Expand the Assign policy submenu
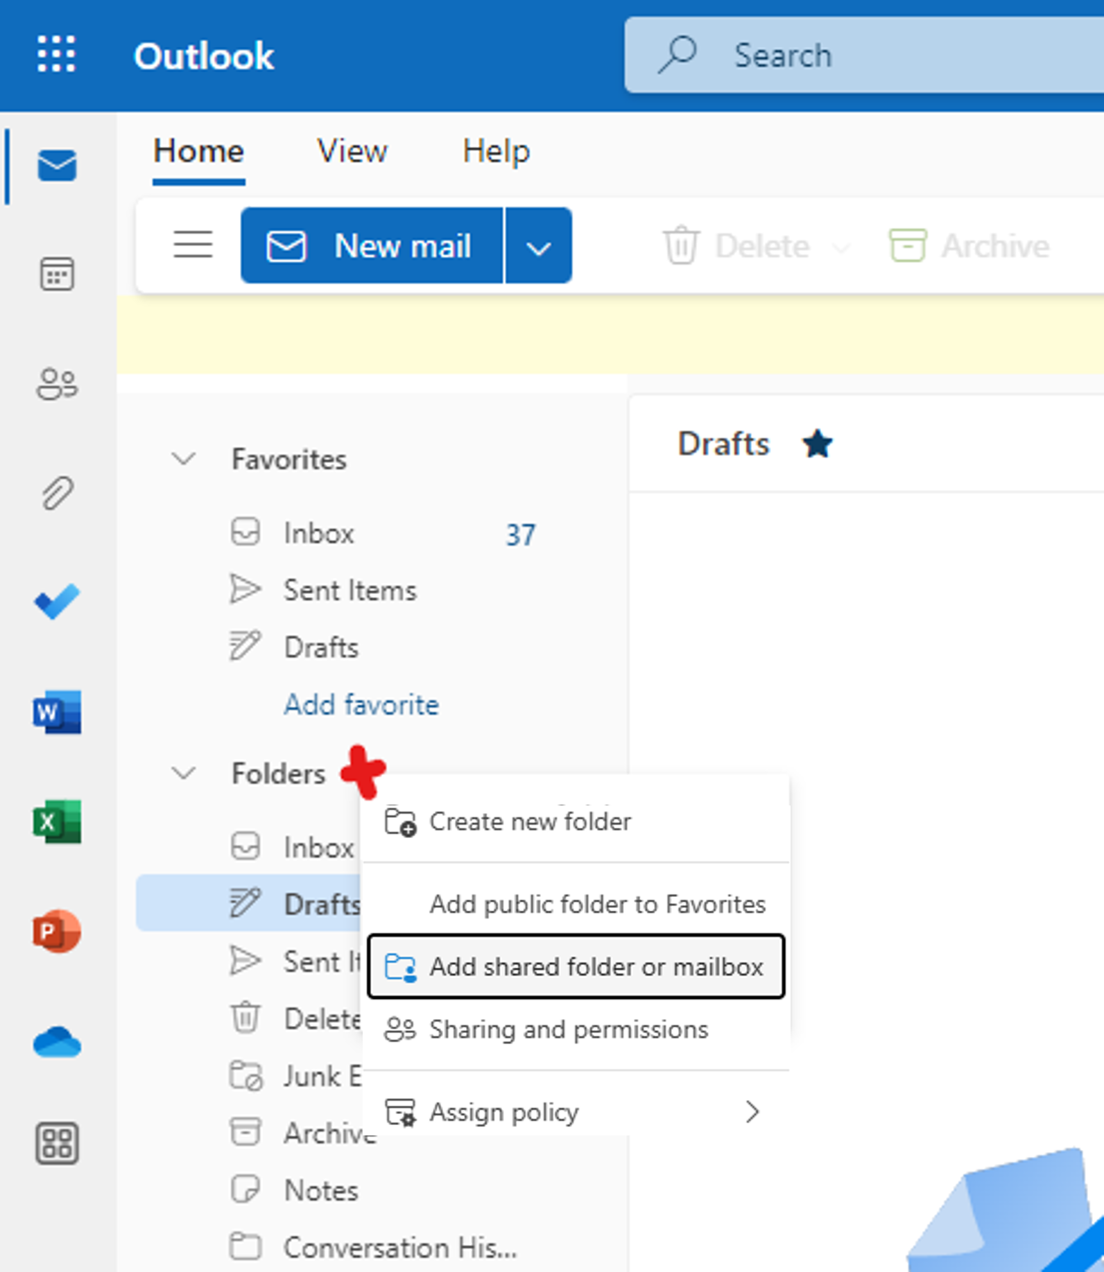The image size is (1104, 1272). 752,1112
